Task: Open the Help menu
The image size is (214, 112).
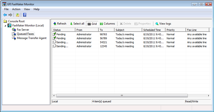Action: [36, 9]
